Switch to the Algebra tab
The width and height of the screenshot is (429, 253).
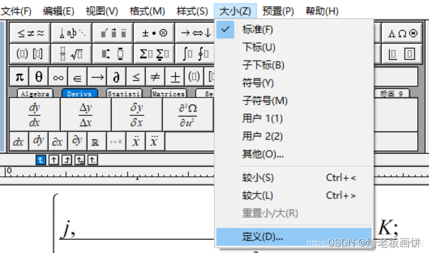click(35, 94)
